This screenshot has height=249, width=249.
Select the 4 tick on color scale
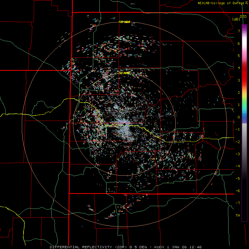(x=239, y=68)
